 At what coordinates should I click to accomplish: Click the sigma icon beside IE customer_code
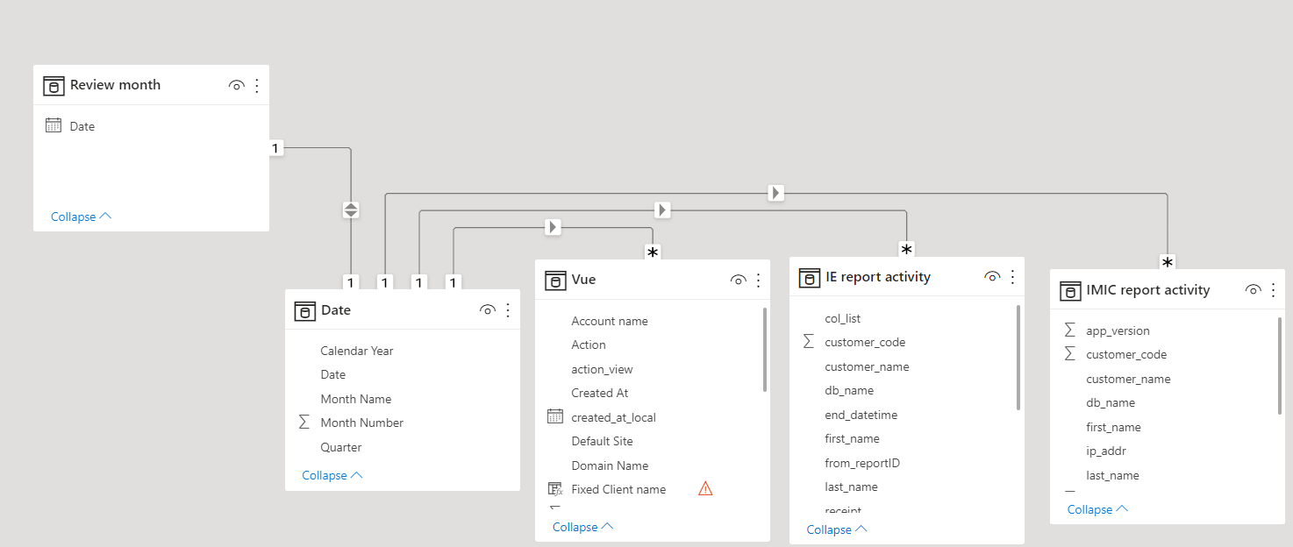[808, 342]
